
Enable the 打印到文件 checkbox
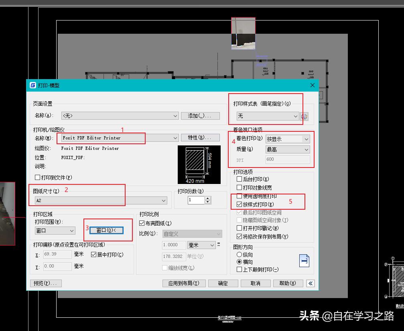[37, 177]
